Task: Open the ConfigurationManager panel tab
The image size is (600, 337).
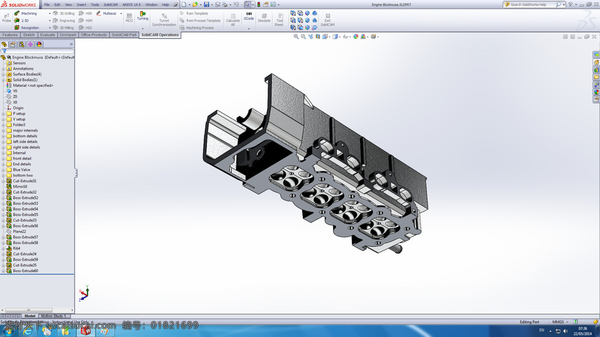Action: tap(21, 44)
